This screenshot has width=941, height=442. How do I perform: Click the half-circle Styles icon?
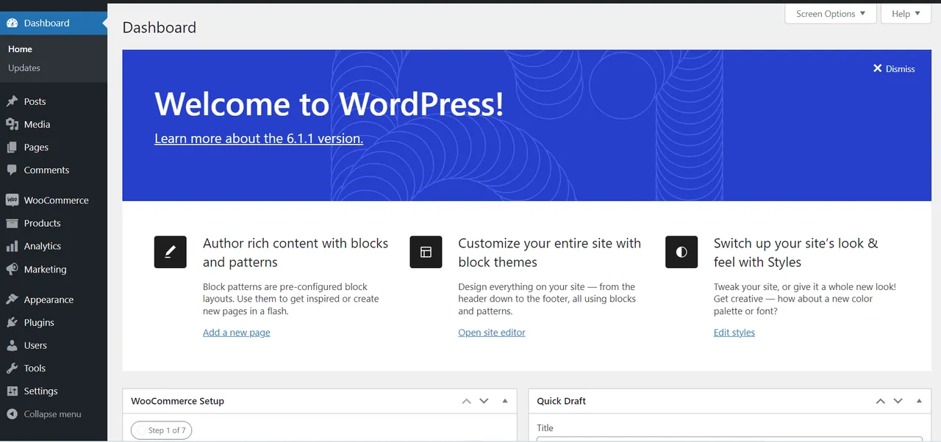681,252
